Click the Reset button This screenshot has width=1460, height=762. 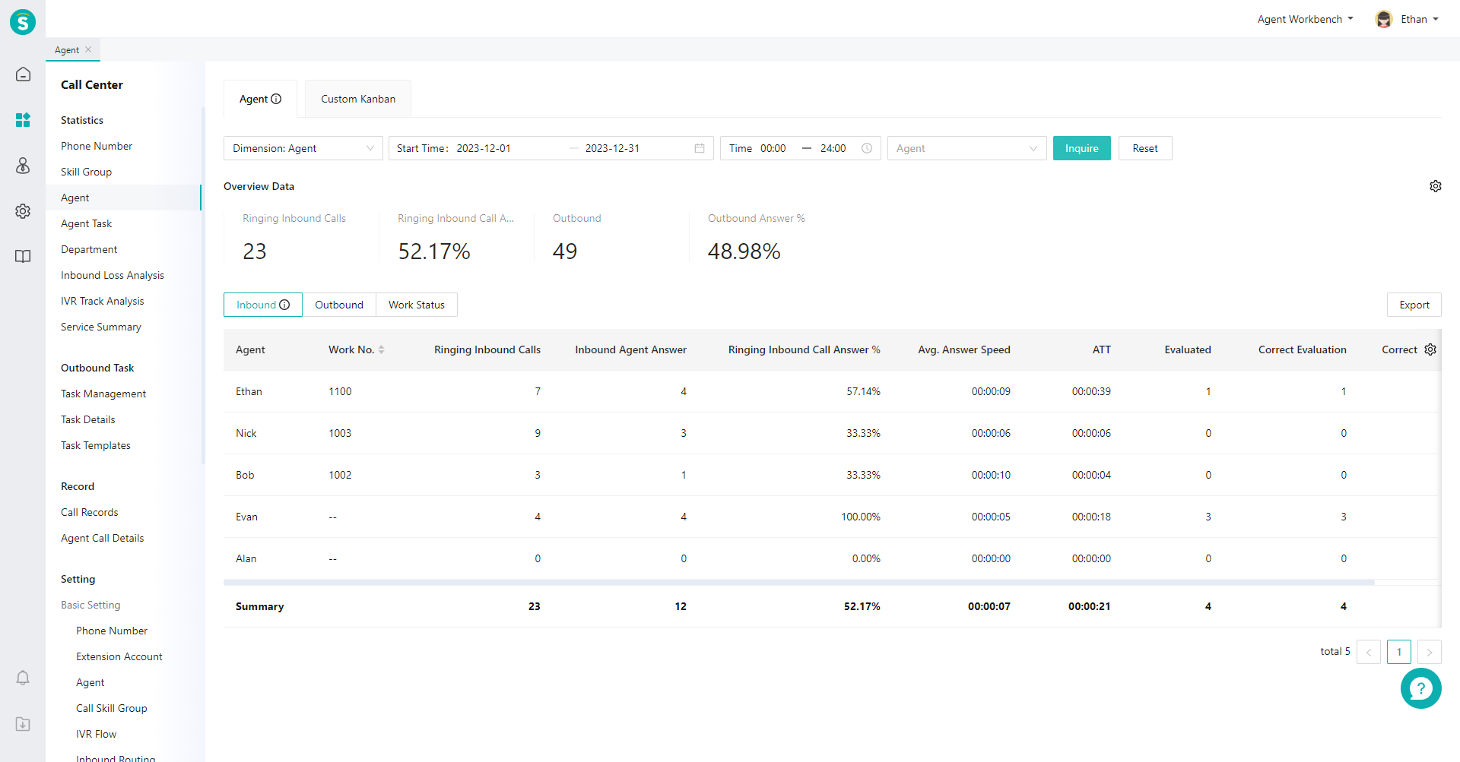coord(1145,148)
